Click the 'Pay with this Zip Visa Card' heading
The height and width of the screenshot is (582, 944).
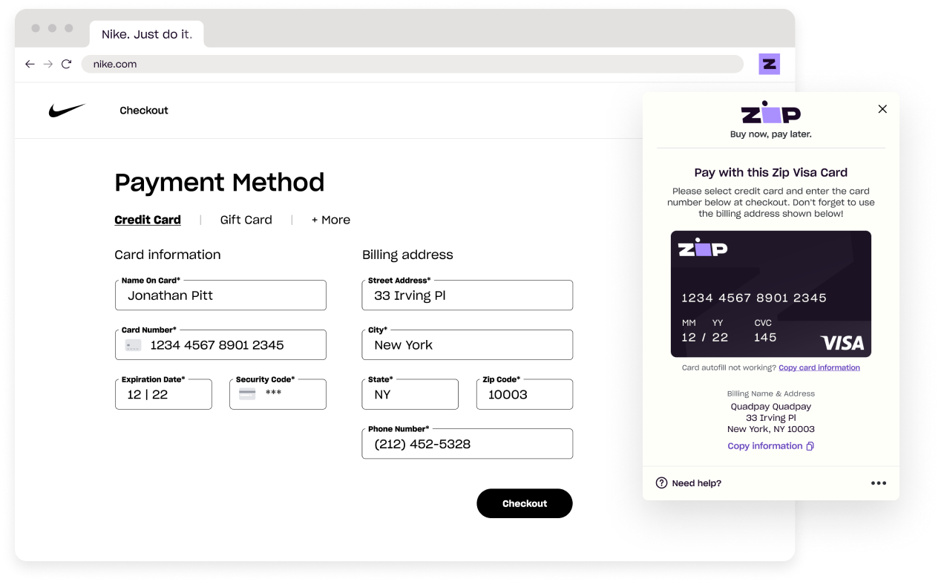(771, 172)
